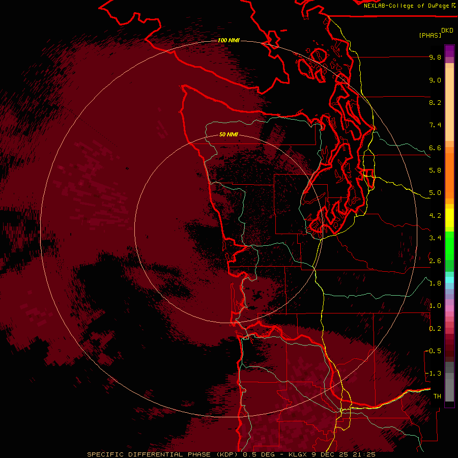Image resolution: width=458 pixels, height=458 pixels.
Task: Click the DKD unit label above the scale
Action: pyautogui.click(x=447, y=31)
